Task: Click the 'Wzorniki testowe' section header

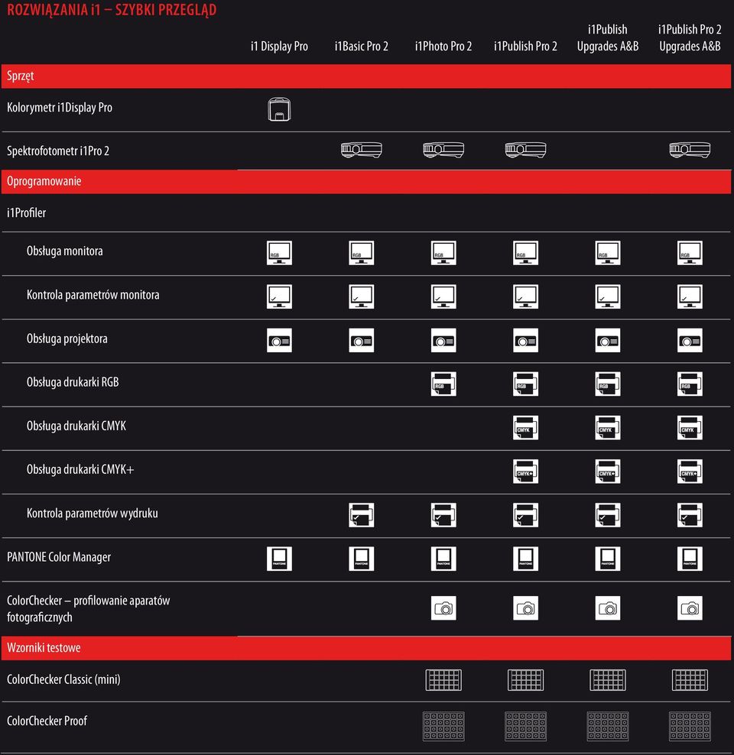Action: click(x=366, y=648)
